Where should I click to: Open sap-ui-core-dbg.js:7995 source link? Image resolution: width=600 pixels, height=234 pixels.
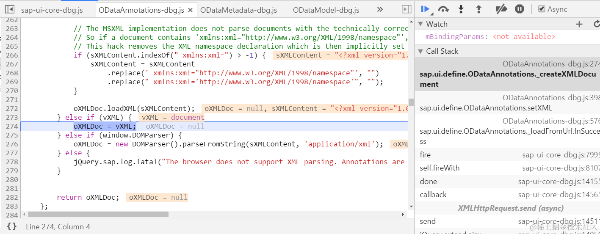561,155
